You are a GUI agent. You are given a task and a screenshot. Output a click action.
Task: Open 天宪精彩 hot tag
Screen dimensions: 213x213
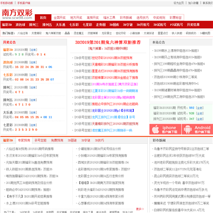(x=37, y=33)
